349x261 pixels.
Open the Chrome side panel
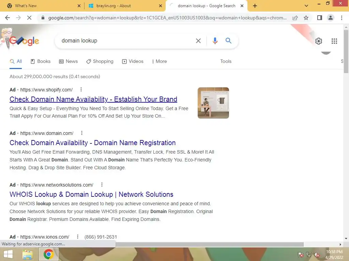[320, 18]
